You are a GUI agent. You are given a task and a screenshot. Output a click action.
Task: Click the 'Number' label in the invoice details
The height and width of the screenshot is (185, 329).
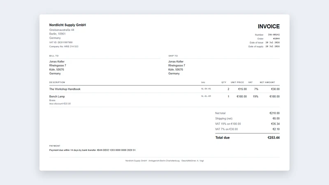(x=259, y=35)
